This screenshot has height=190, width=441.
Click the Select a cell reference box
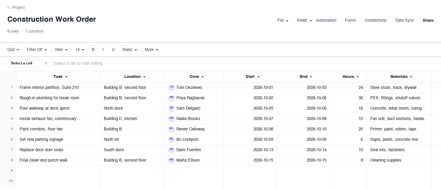click(x=24, y=64)
